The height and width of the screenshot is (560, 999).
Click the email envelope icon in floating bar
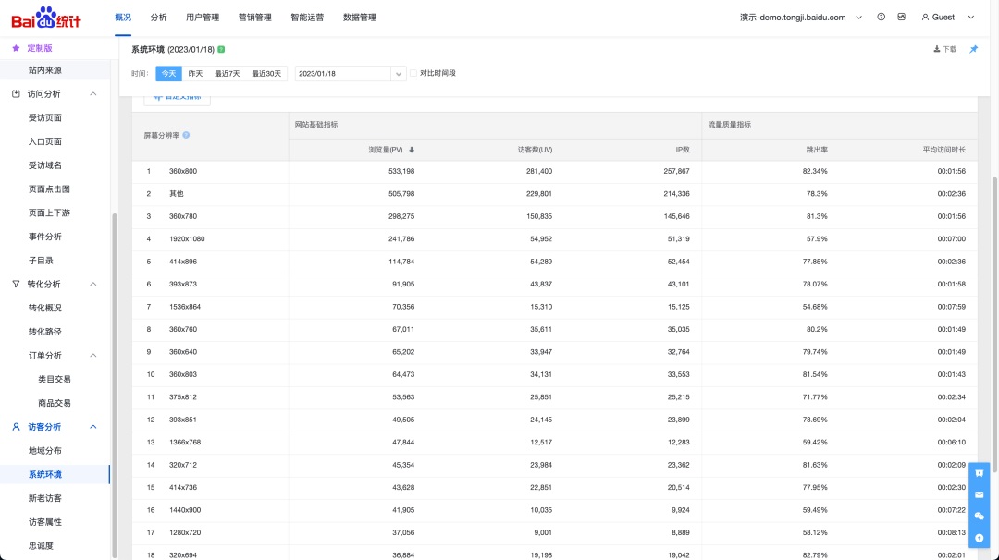point(980,494)
